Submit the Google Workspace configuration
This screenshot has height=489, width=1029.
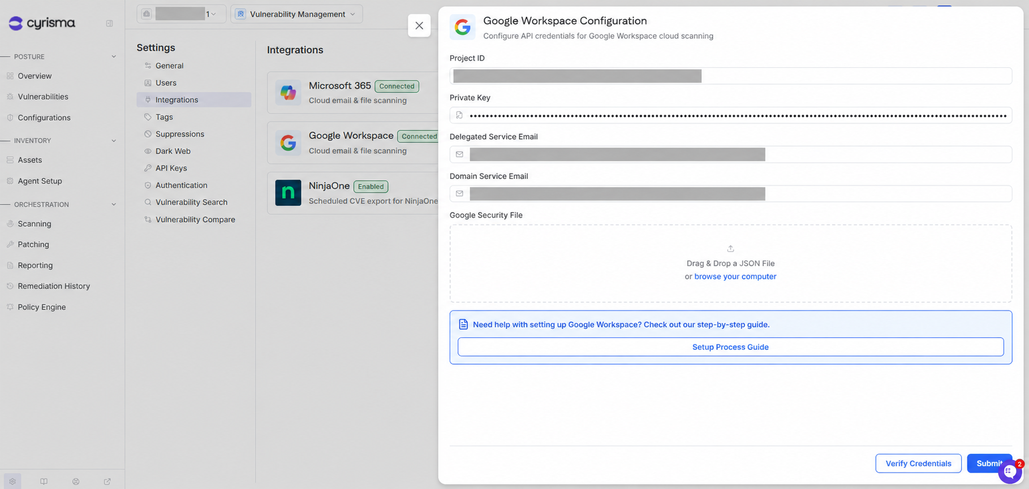[x=989, y=464]
